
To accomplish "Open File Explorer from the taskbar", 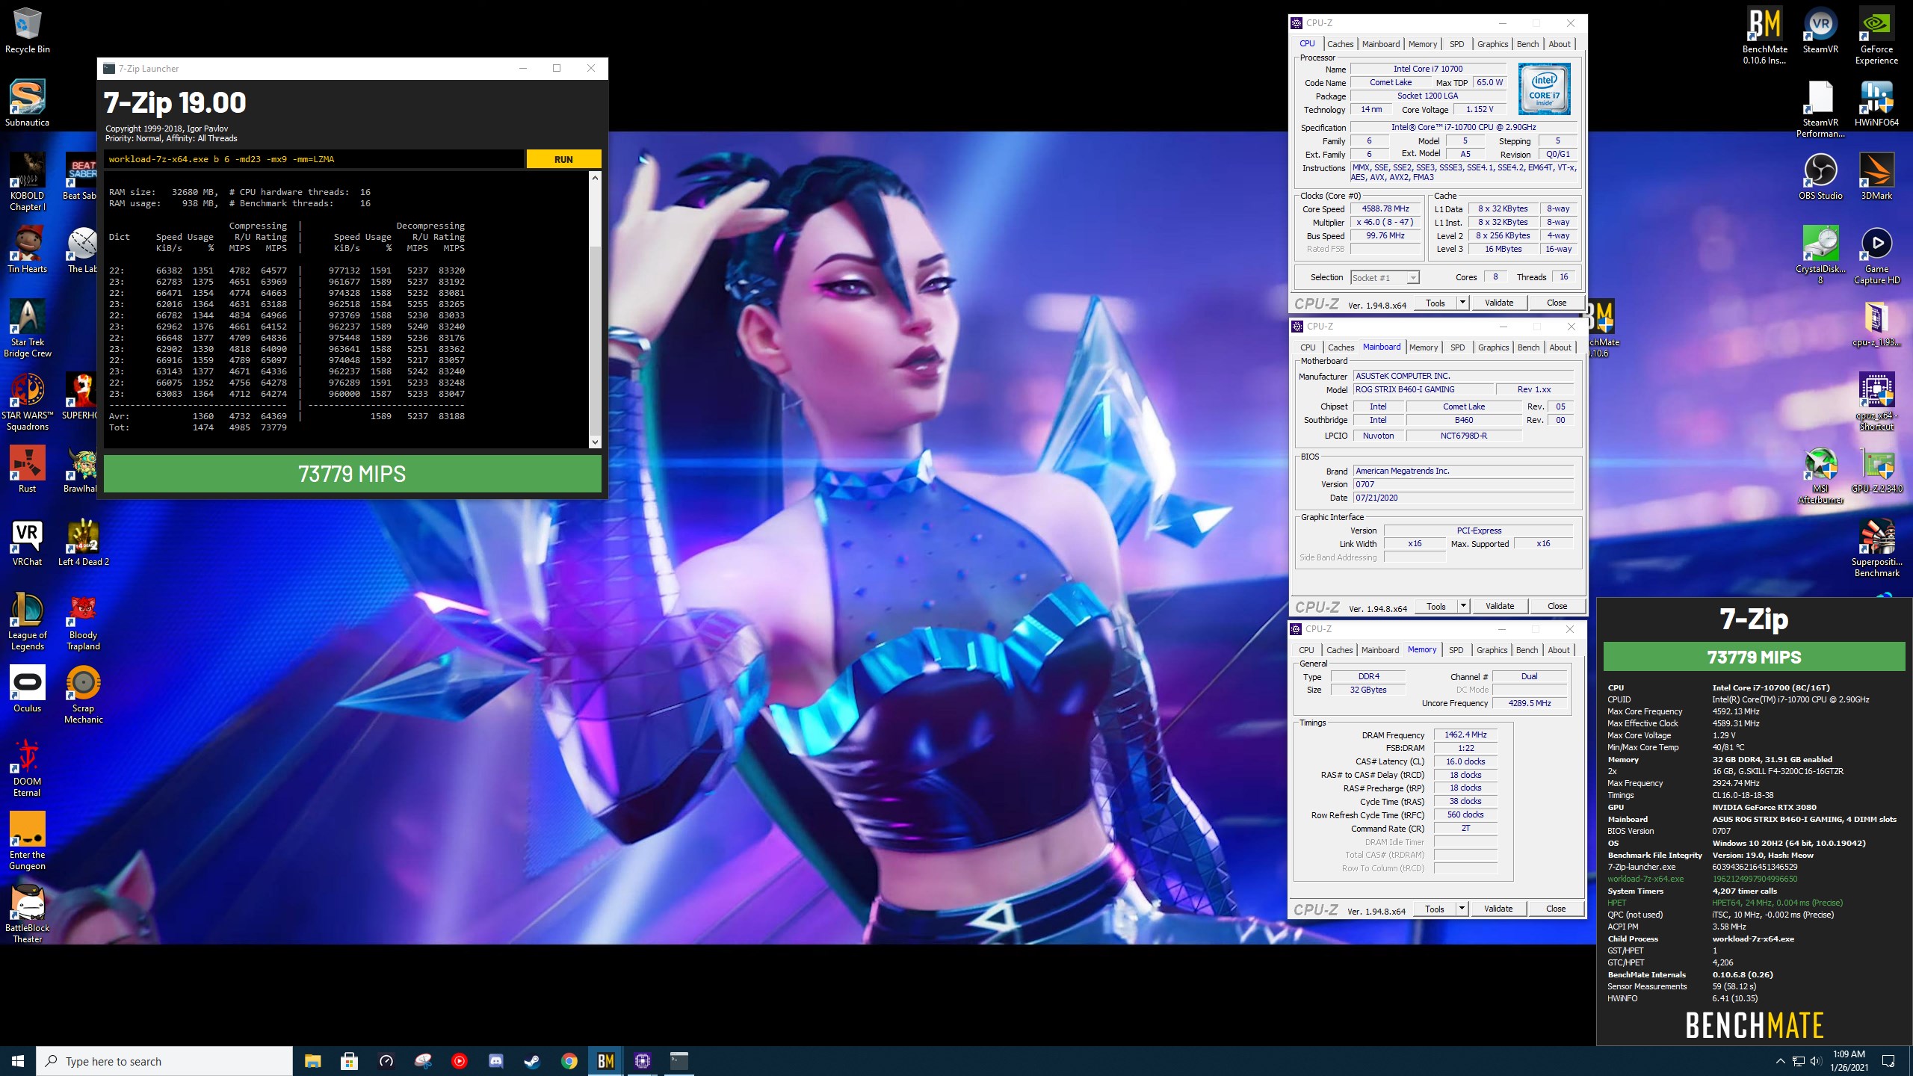I will pyautogui.click(x=313, y=1061).
